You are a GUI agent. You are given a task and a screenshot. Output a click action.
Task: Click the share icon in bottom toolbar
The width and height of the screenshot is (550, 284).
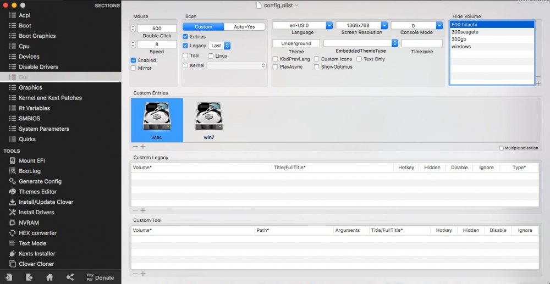(70, 277)
